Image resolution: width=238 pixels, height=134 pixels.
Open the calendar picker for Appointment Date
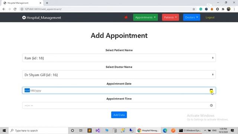[211, 90]
